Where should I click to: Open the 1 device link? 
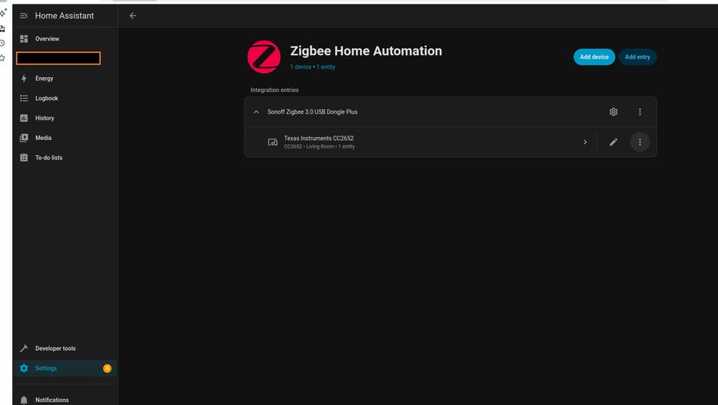coord(301,67)
